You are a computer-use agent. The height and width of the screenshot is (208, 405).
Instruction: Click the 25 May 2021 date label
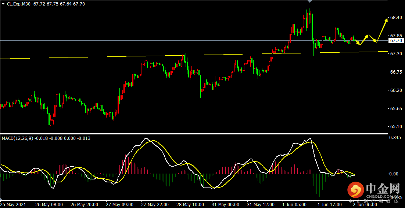(x=12, y=205)
